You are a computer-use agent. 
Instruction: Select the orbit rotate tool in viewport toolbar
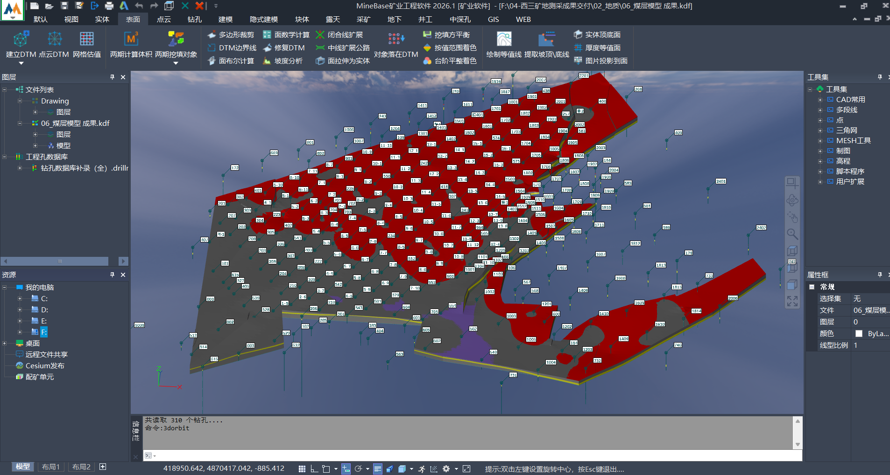[x=792, y=200]
